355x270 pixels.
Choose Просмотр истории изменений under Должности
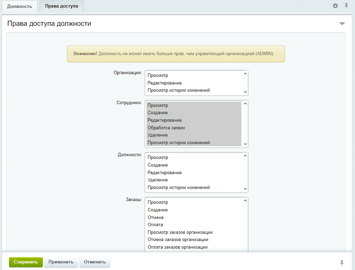tap(194, 187)
